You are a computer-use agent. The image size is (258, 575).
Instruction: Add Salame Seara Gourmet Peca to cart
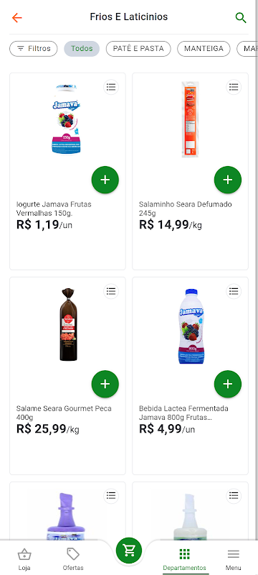[105, 384]
